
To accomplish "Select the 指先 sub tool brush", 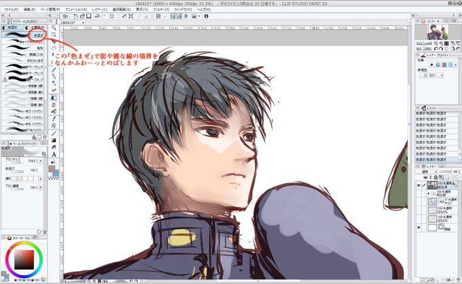I will point(23,47).
